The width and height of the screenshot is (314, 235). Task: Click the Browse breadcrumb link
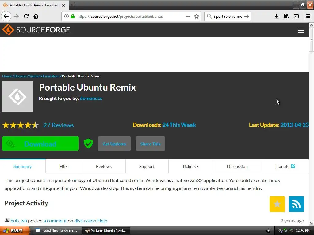tap(21, 76)
